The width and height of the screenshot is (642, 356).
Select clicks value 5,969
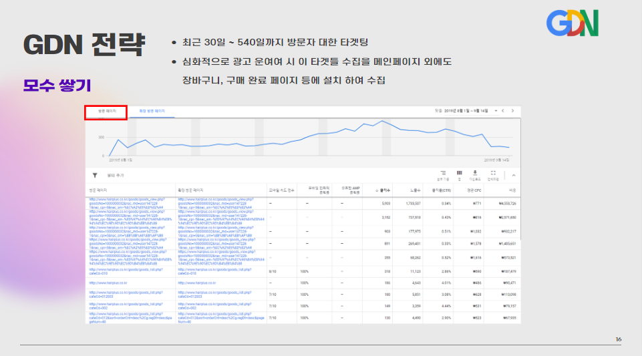385,203
